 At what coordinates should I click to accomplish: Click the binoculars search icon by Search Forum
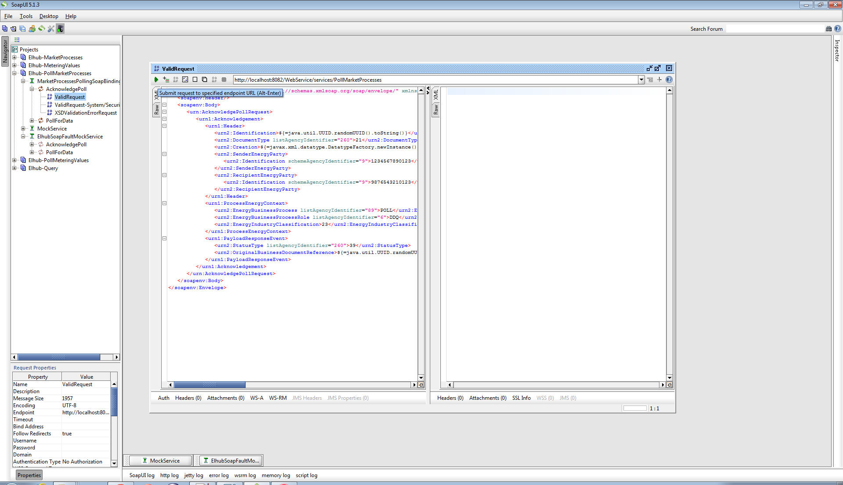click(829, 29)
